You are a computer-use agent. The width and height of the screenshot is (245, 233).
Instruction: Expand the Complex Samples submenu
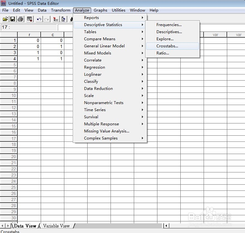point(110,138)
